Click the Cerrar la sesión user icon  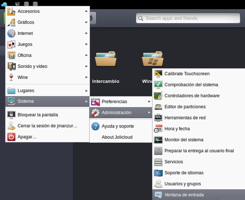tap(11, 126)
